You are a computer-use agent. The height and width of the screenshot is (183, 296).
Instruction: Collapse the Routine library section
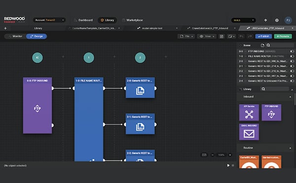pos(290,148)
